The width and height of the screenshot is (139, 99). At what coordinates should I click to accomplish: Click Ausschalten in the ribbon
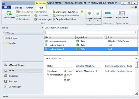[x=41, y=16]
